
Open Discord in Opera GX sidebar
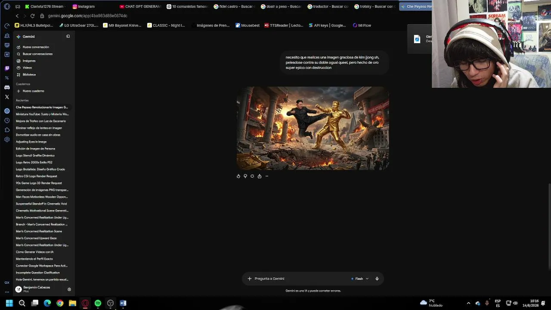coord(7,87)
